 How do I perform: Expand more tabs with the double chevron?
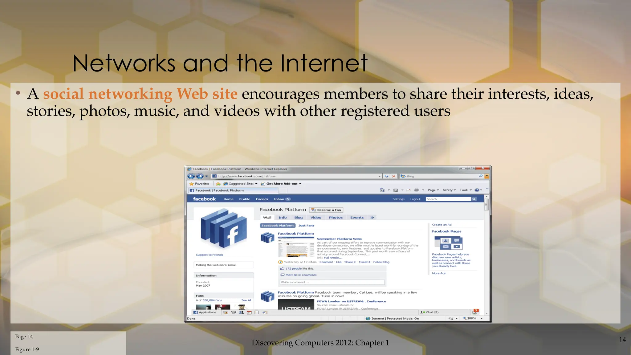[x=372, y=218]
